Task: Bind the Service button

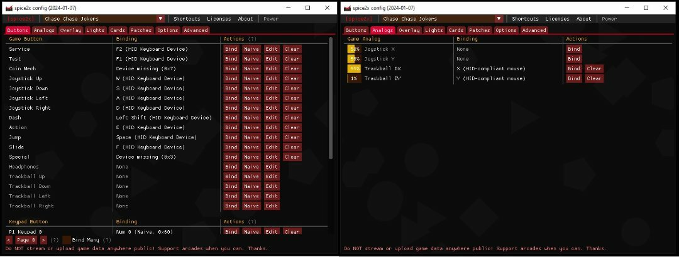Action: [x=231, y=49]
